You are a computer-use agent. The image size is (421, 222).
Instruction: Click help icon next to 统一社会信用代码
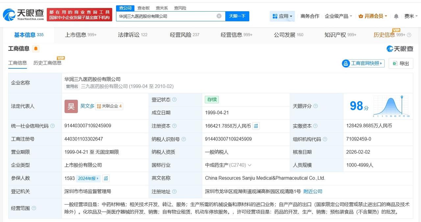(52, 126)
